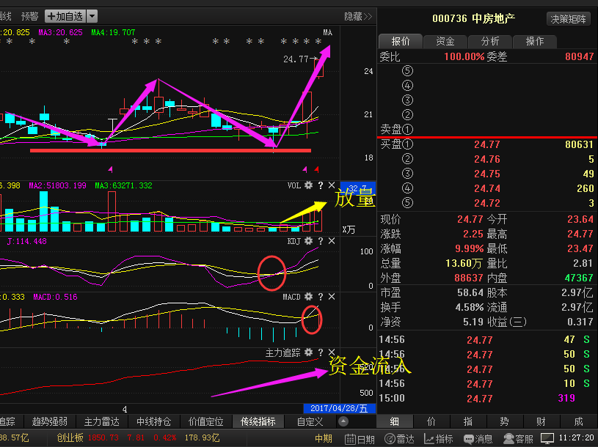598x447 pixels.
Task: Switch to the 报价 quote tab
Action: 401,41
